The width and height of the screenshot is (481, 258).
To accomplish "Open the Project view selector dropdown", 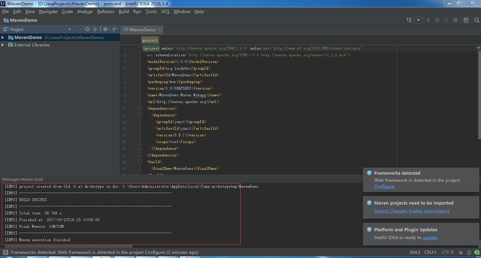I will point(69,30).
